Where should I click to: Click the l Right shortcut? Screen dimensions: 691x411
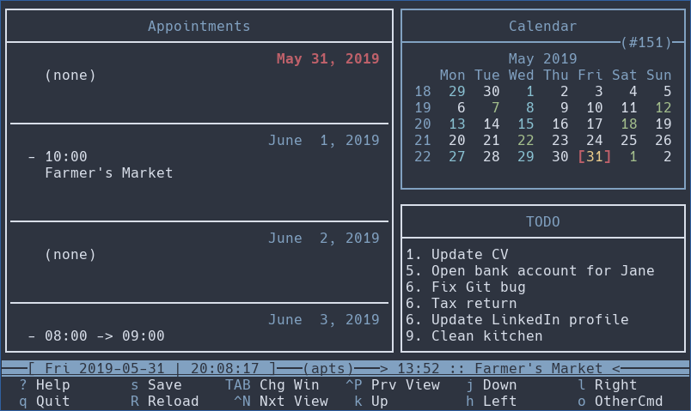coord(608,385)
